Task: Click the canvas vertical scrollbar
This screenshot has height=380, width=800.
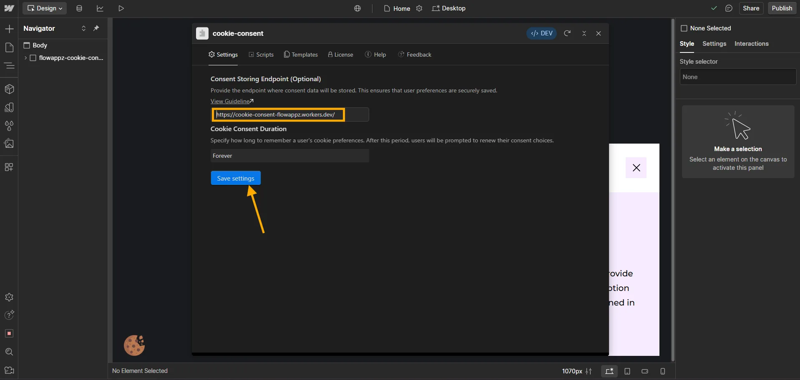Action: [673, 190]
